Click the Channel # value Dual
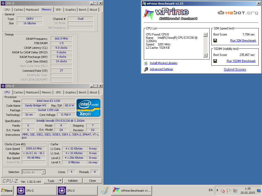This screenshot has width=262, height=196. click(81, 19)
